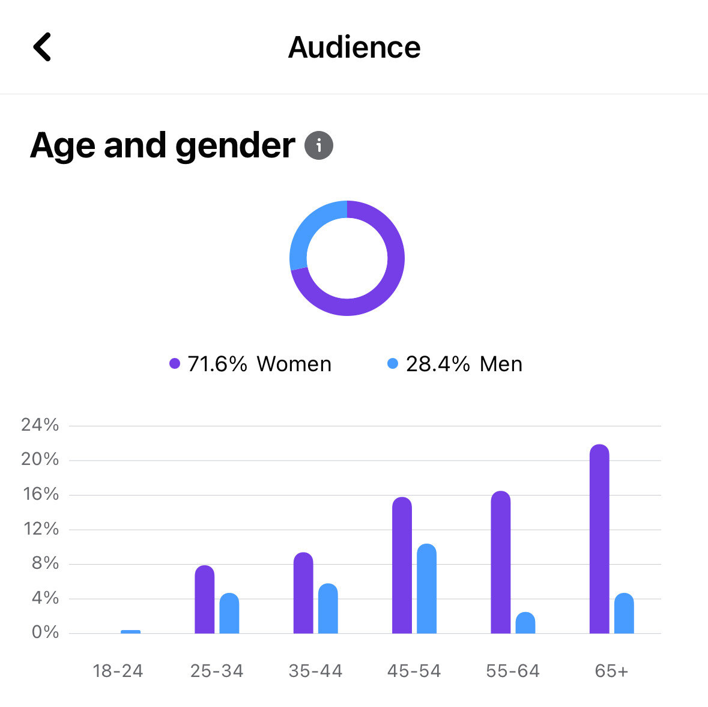Click the back chevron arrow
Viewport: 708px width, 707px height.
[x=42, y=47]
